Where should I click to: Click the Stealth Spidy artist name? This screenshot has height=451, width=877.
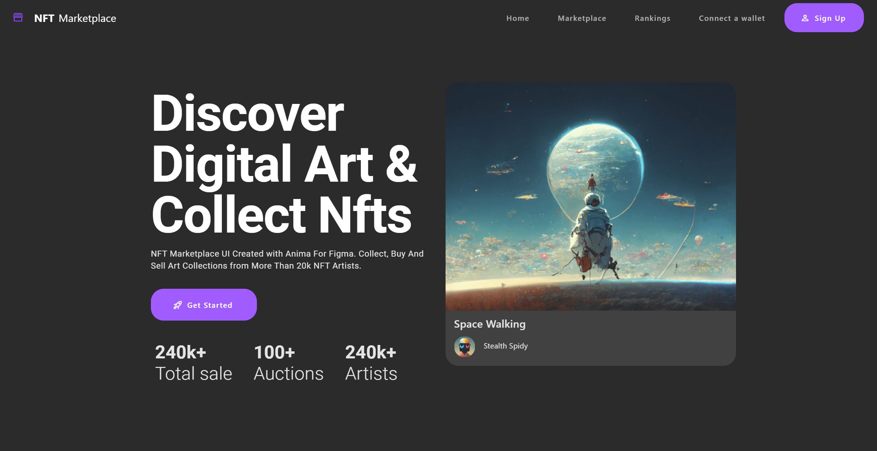(506, 346)
